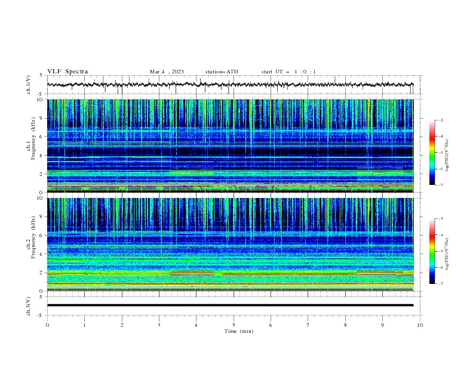The width and height of the screenshot is (473, 365).
Task: Click the -3 tick on upper colorbar
Action: click(x=441, y=120)
